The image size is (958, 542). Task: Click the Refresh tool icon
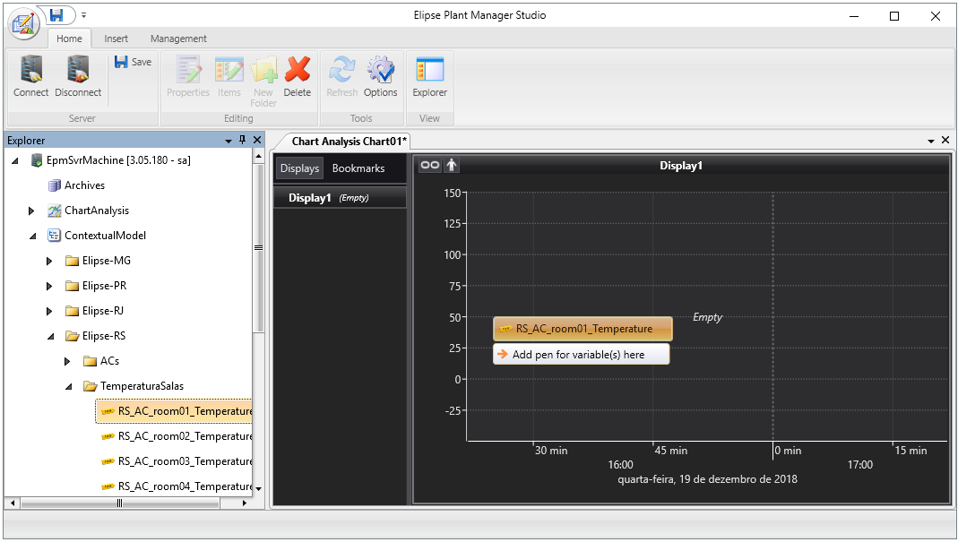(341, 70)
